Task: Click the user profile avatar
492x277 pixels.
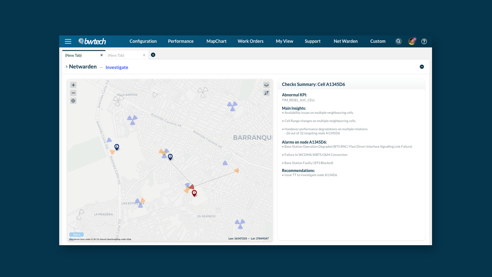Action: pyautogui.click(x=412, y=41)
